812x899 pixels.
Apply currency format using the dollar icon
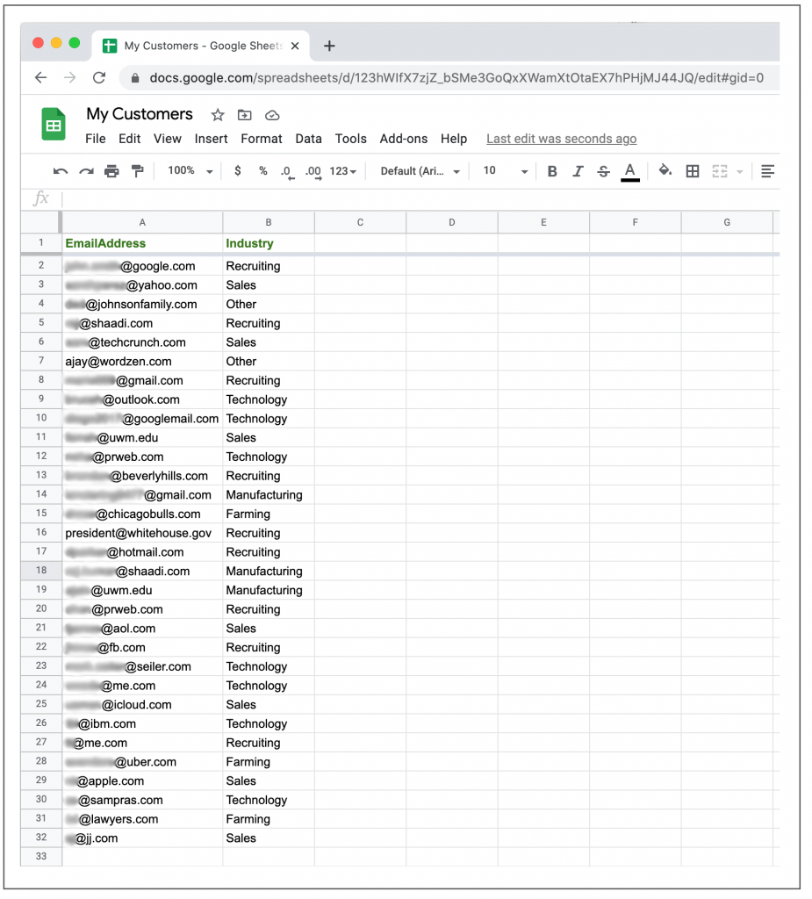click(x=238, y=170)
